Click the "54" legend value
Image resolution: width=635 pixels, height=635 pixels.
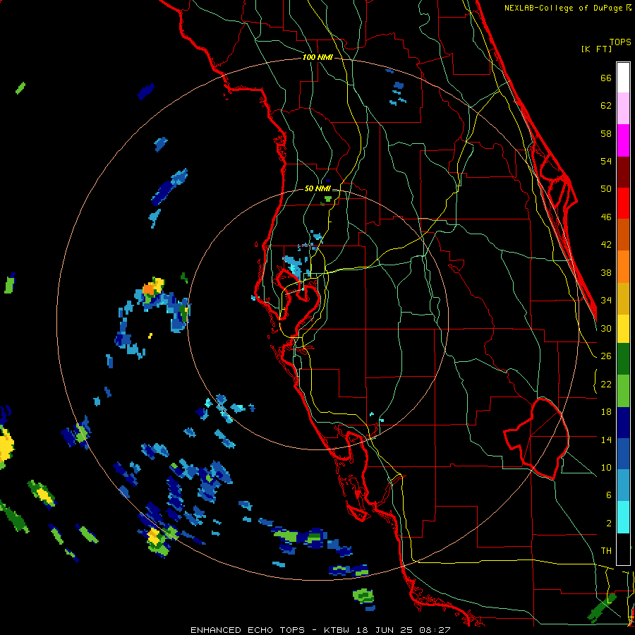(606, 161)
